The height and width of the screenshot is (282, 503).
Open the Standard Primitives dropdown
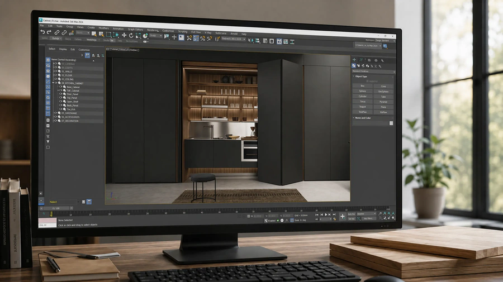(x=373, y=71)
